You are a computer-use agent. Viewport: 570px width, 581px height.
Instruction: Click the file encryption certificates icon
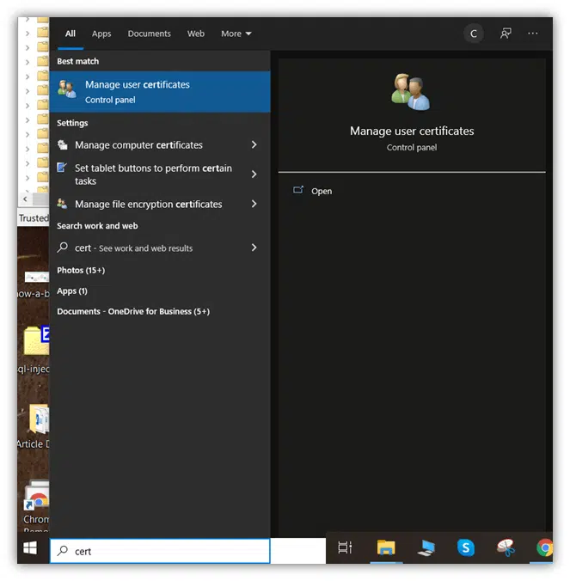point(62,204)
